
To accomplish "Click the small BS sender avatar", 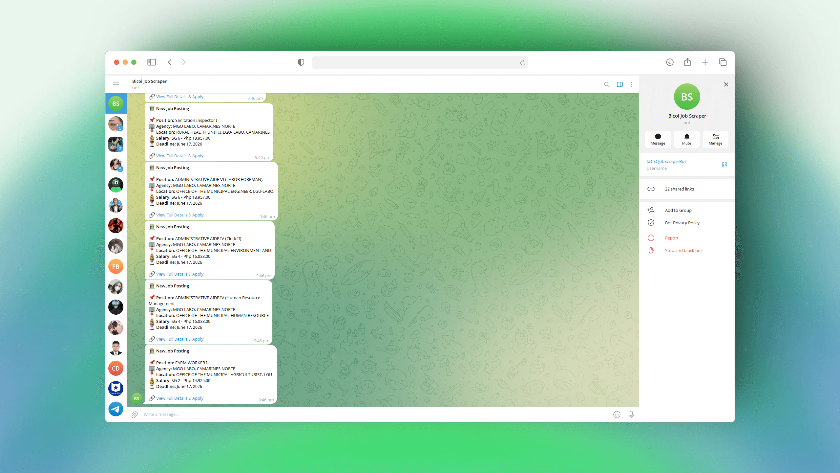I will [136, 398].
